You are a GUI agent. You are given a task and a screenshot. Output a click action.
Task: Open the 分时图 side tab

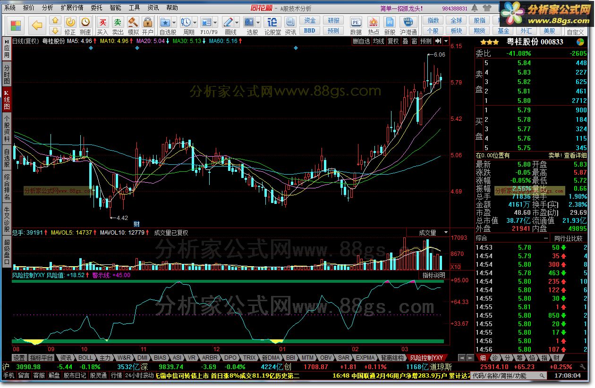[x=7, y=75]
